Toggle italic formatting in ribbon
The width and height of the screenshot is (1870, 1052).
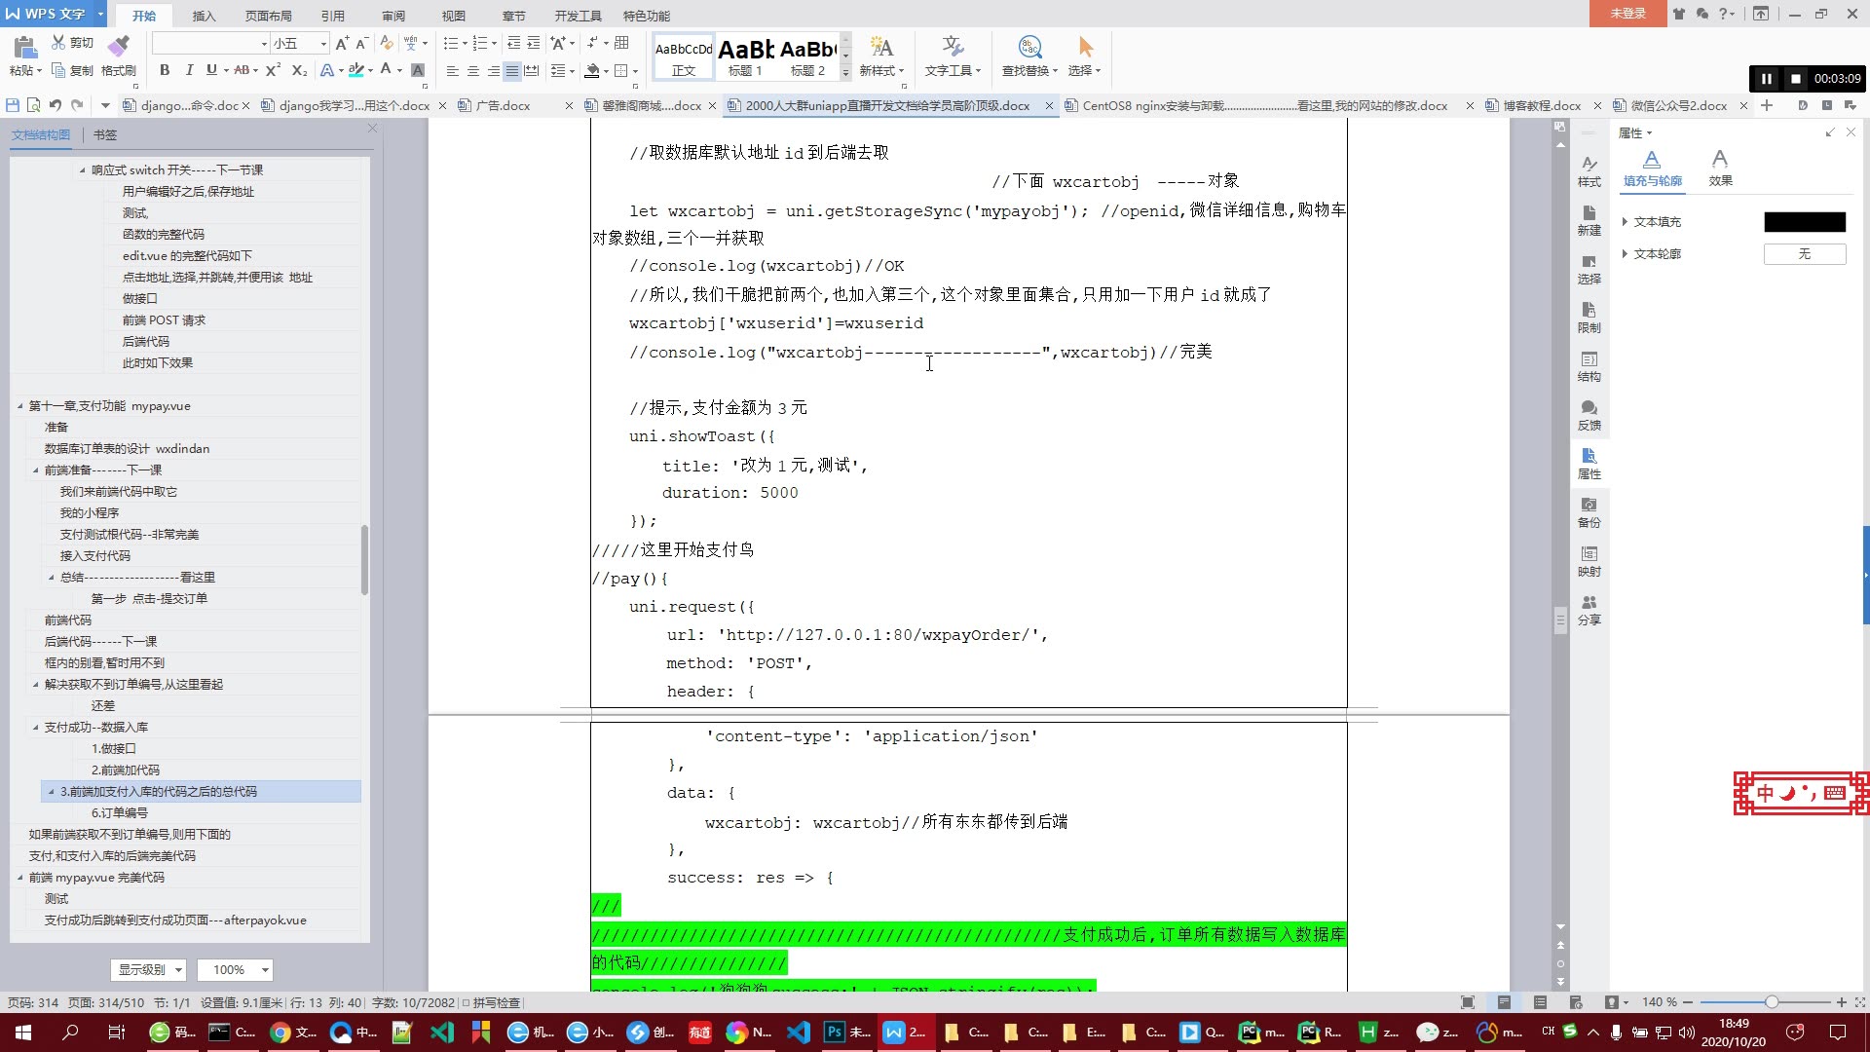tap(188, 70)
